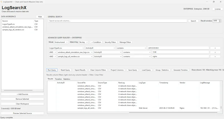
Task: Click Reset Query
Action: [x=65, y=70]
